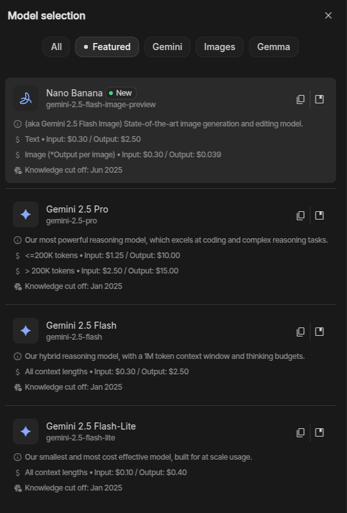Copy the Nano Banana model ID
The width and height of the screenshot is (347, 513).
[x=300, y=100]
